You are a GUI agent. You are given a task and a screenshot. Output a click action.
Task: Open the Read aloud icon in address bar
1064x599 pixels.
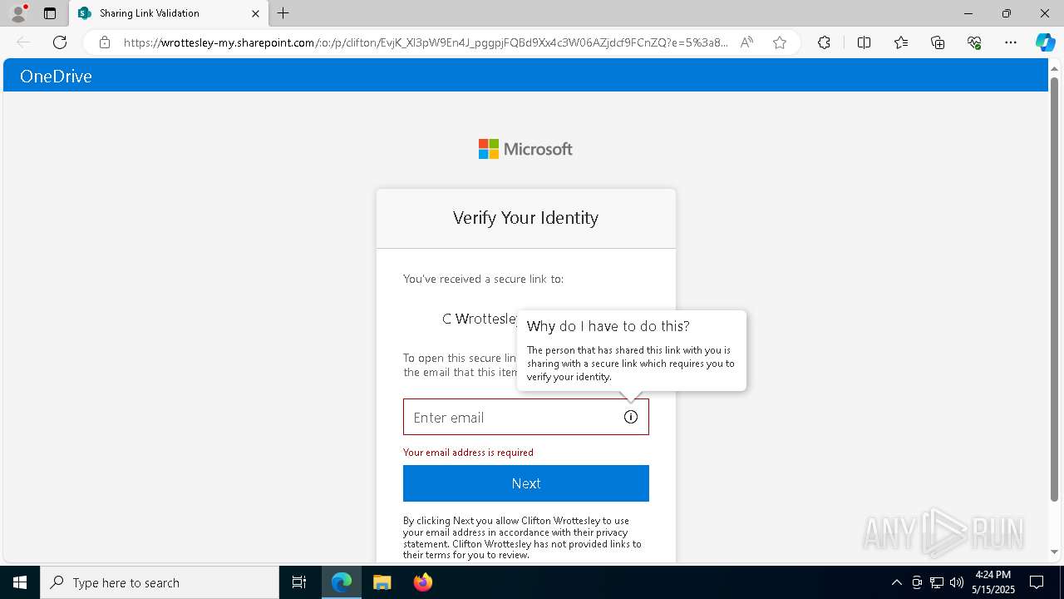[746, 42]
